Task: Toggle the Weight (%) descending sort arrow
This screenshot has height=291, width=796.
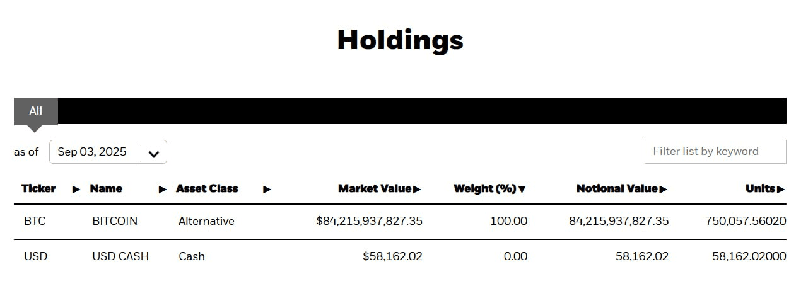Action: pos(522,189)
